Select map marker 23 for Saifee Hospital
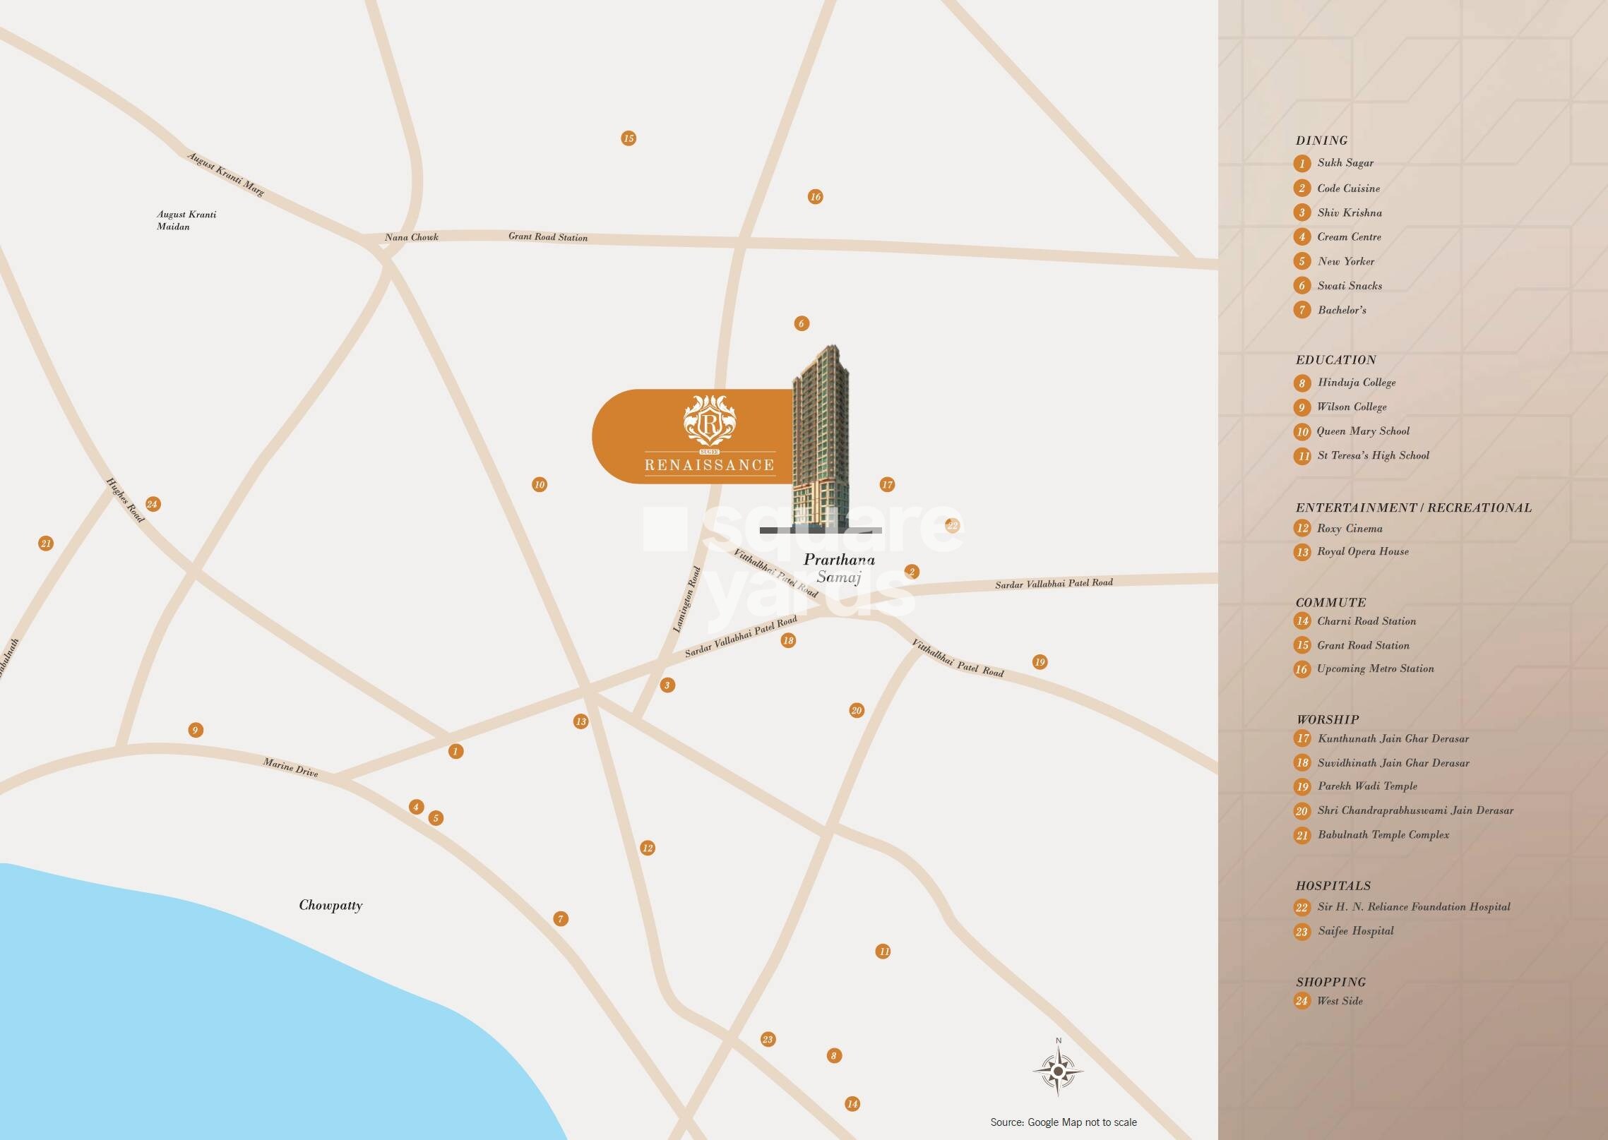The width and height of the screenshot is (1608, 1140). click(x=768, y=1039)
